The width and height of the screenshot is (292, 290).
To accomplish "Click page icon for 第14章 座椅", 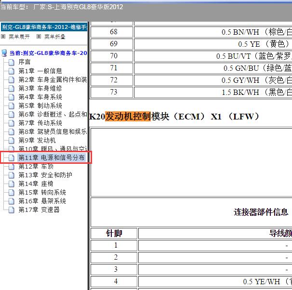I will coord(12,184).
